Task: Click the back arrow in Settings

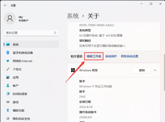Action: click(5, 6)
